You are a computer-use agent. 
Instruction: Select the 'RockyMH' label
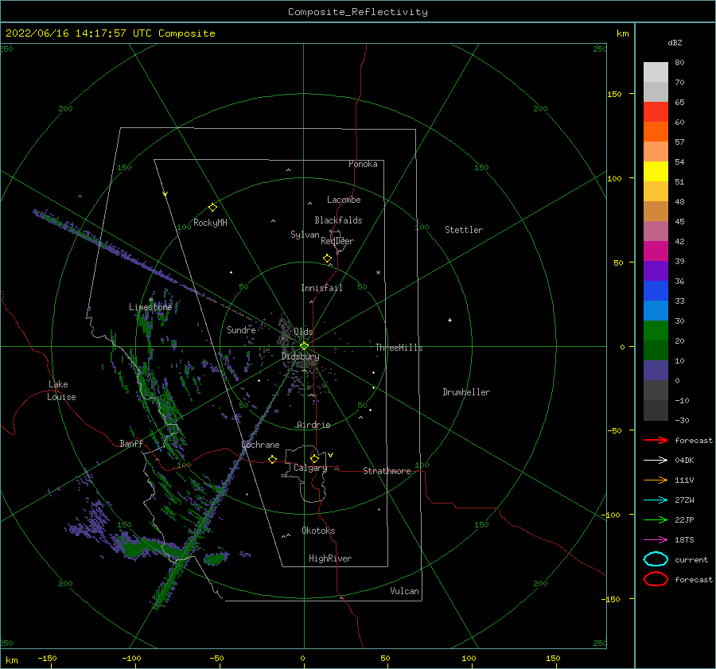211,223
